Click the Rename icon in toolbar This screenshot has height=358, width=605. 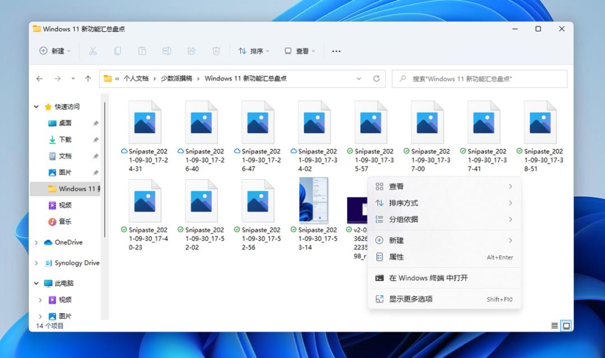pyautogui.click(x=167, y=51)
